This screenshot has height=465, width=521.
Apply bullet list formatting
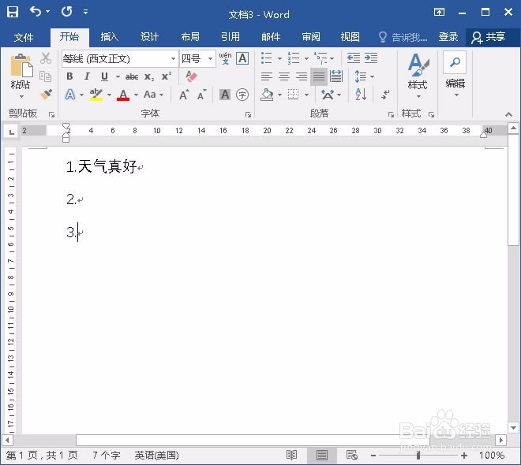(x=267, y=58)
